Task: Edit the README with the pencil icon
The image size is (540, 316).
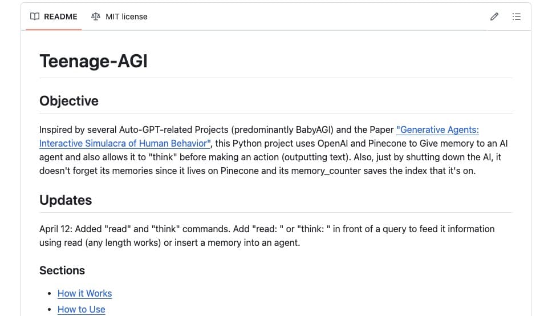Action: coord(494,17)
